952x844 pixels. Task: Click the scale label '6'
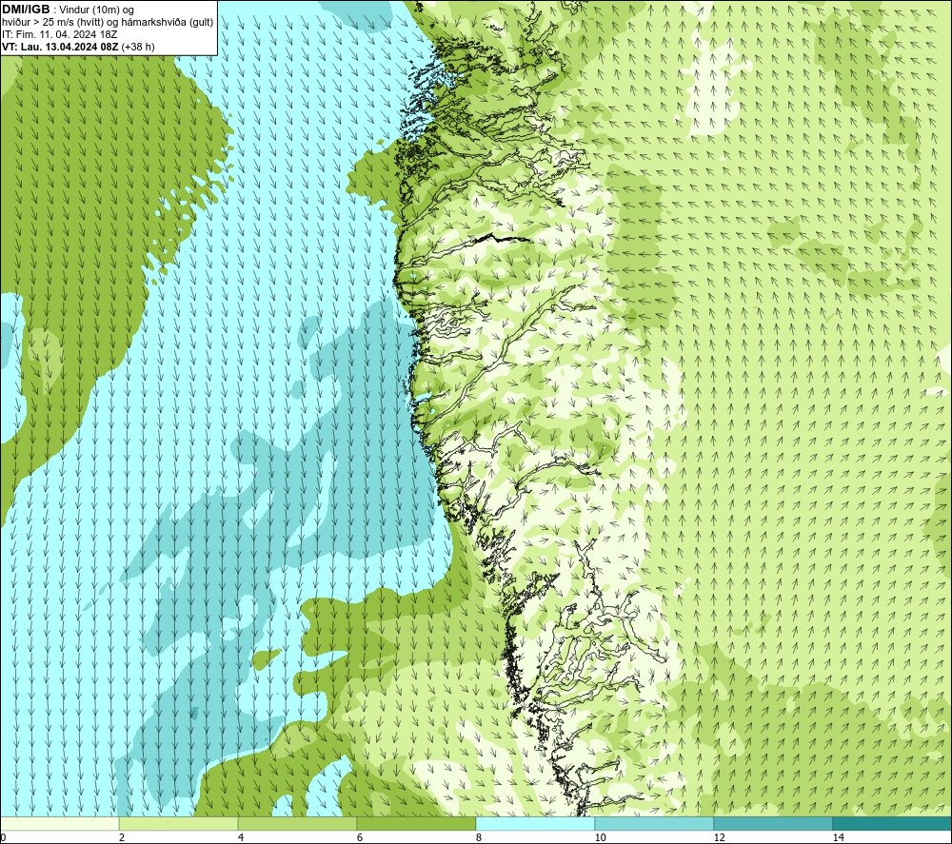(360, 837)
